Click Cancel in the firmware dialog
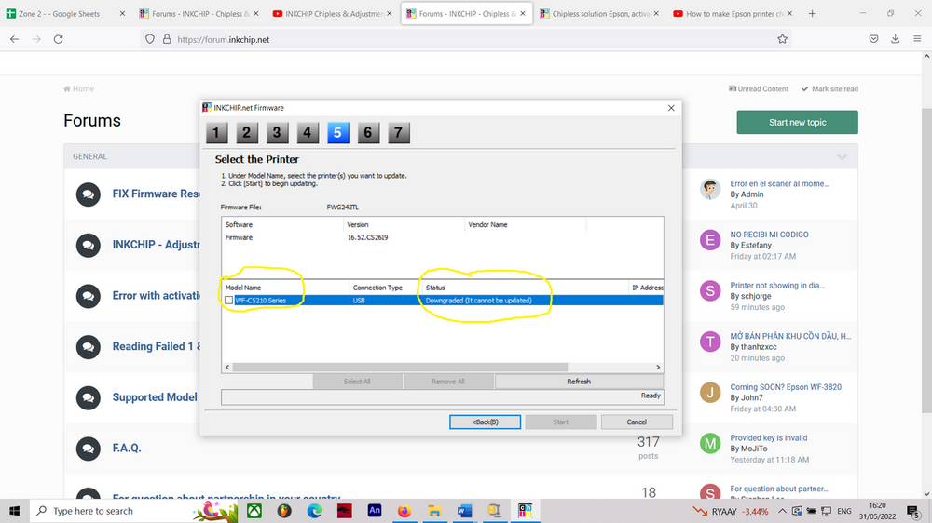The height and width of the screenshot is (523, 932). tap(637, 422)
